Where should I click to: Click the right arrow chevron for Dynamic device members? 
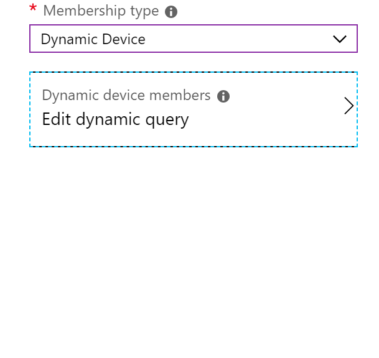pos(349,106)
